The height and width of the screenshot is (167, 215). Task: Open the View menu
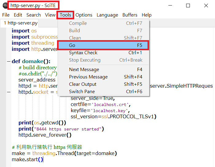click(x=50, y=15)
